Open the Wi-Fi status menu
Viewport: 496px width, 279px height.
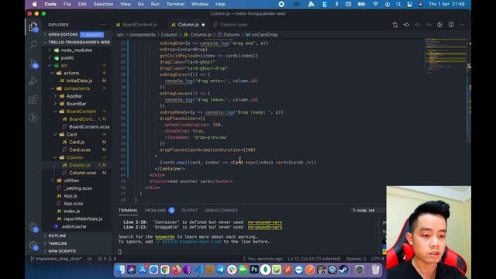[x=375, y=5]
